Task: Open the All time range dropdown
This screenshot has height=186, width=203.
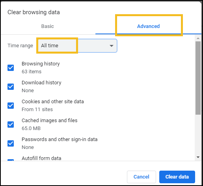Action: click(x=77, y=46)
